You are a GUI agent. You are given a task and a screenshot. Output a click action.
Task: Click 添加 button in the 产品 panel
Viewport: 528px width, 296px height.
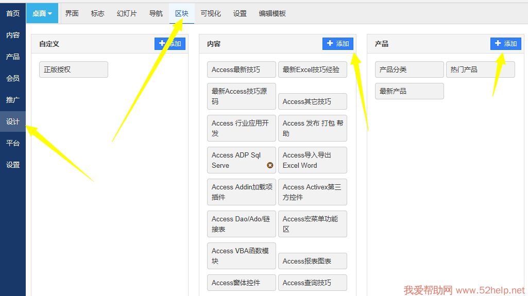pyautogui.click(x=506, y=44)
